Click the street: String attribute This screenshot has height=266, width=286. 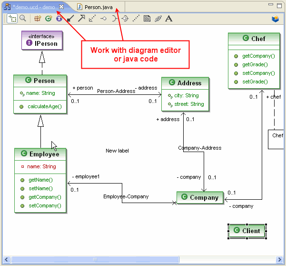click(x=186, y=104)
